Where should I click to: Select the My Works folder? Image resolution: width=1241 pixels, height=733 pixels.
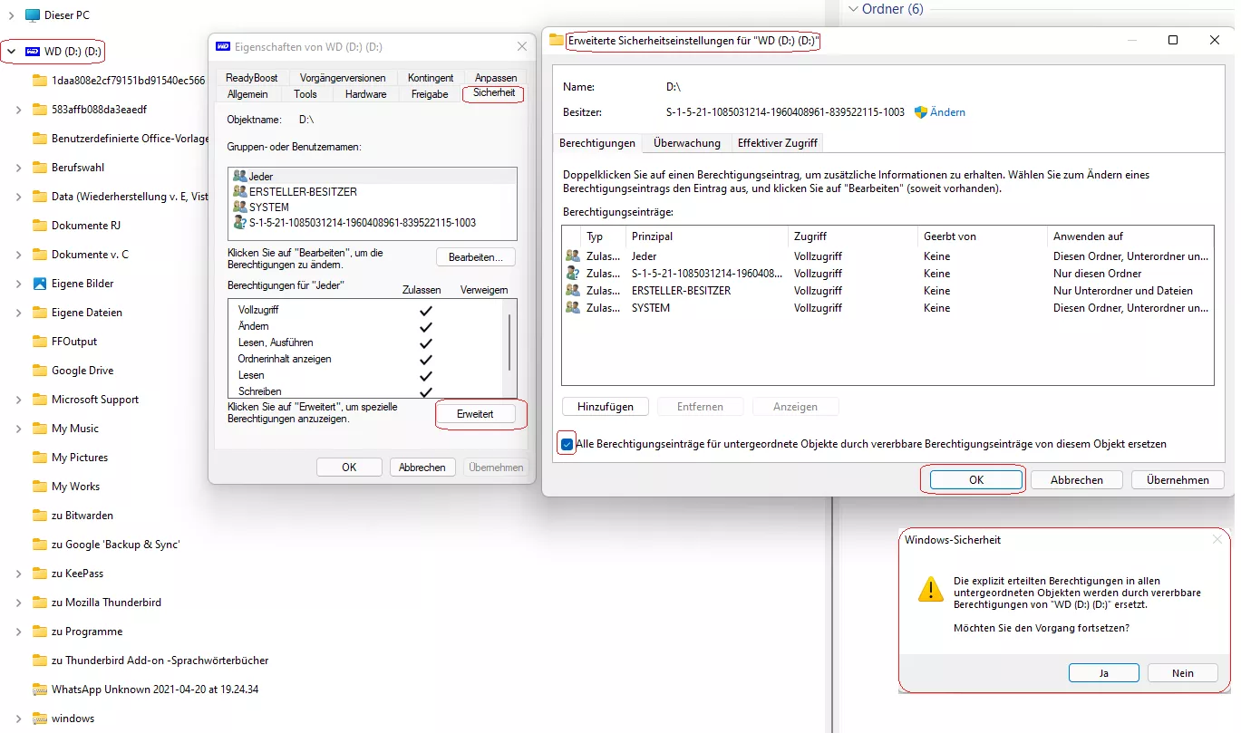76,487
